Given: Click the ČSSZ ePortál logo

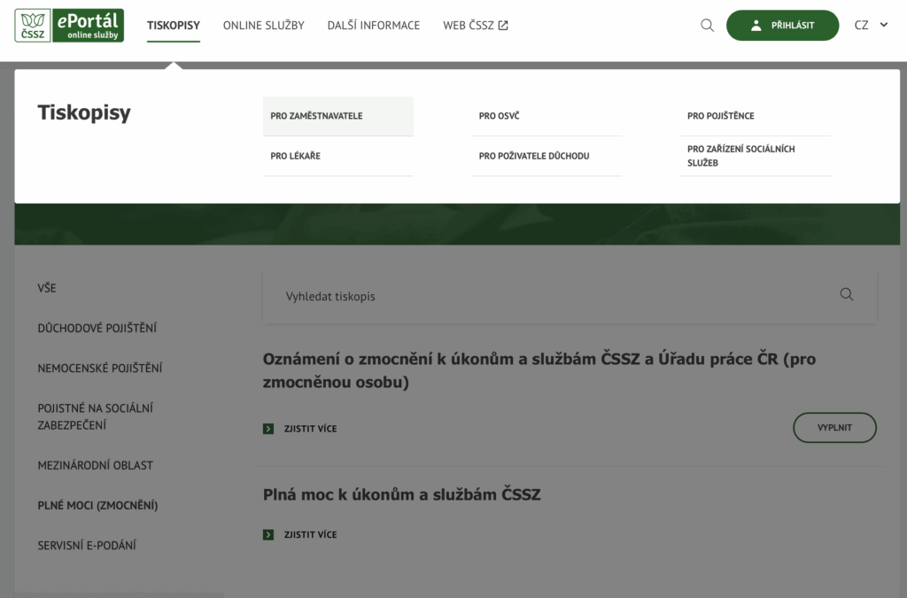Looking at the screenshot, I should 70,26.
